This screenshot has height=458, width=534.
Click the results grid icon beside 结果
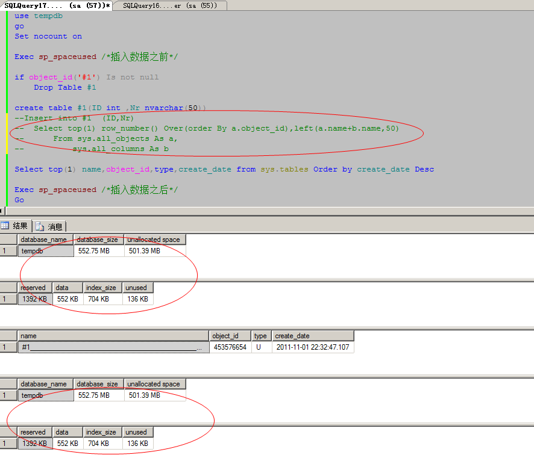5,226
